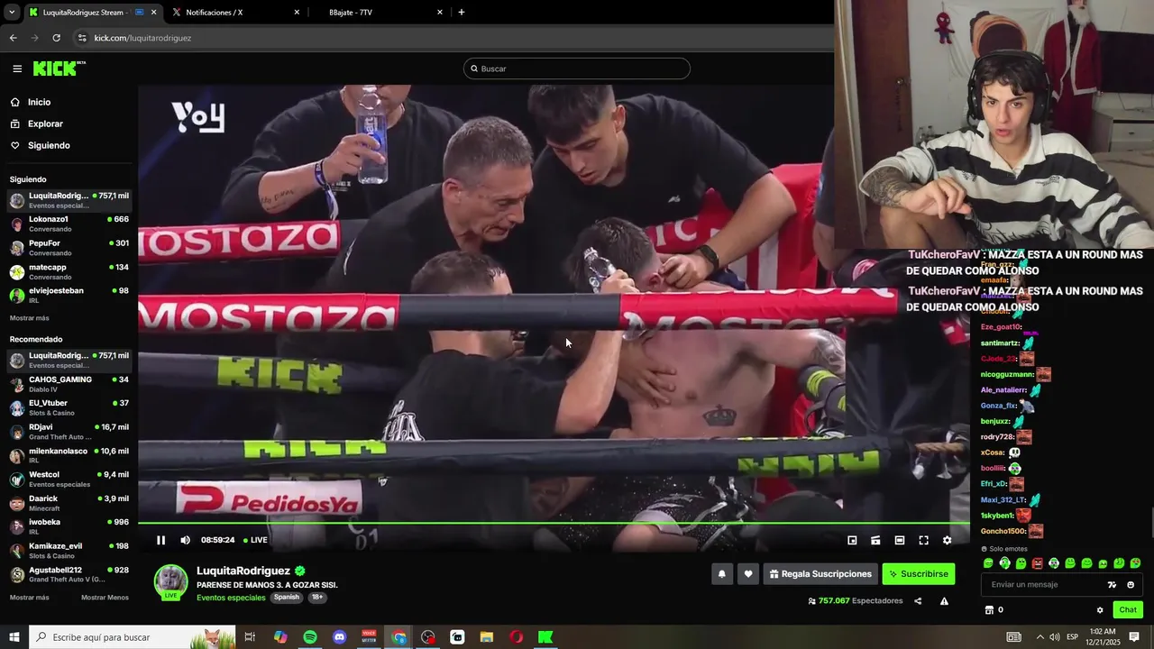Toggle theater mode in the player
1154x649 pixels.
(900, 540)
